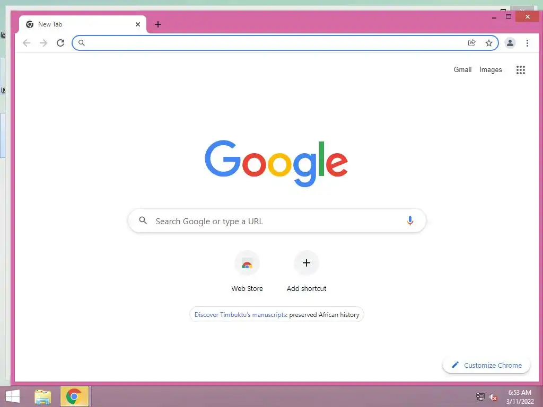
Task: Click magnifier icon in Google search box
Action: point(143,220)
